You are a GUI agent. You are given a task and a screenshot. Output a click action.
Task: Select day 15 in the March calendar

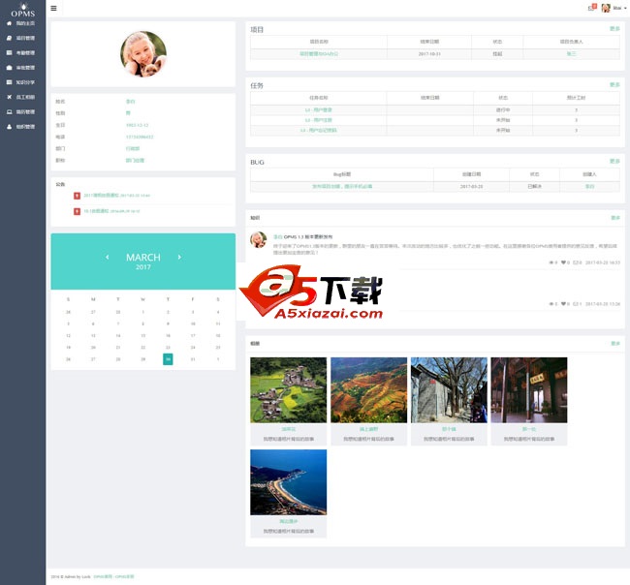[143, 335]
